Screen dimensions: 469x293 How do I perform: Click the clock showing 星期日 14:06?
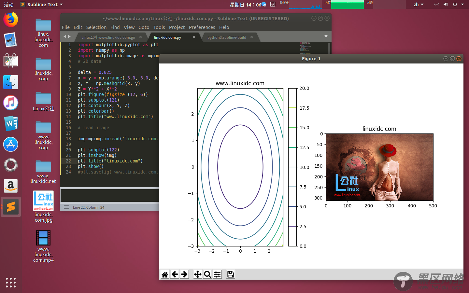246,5
